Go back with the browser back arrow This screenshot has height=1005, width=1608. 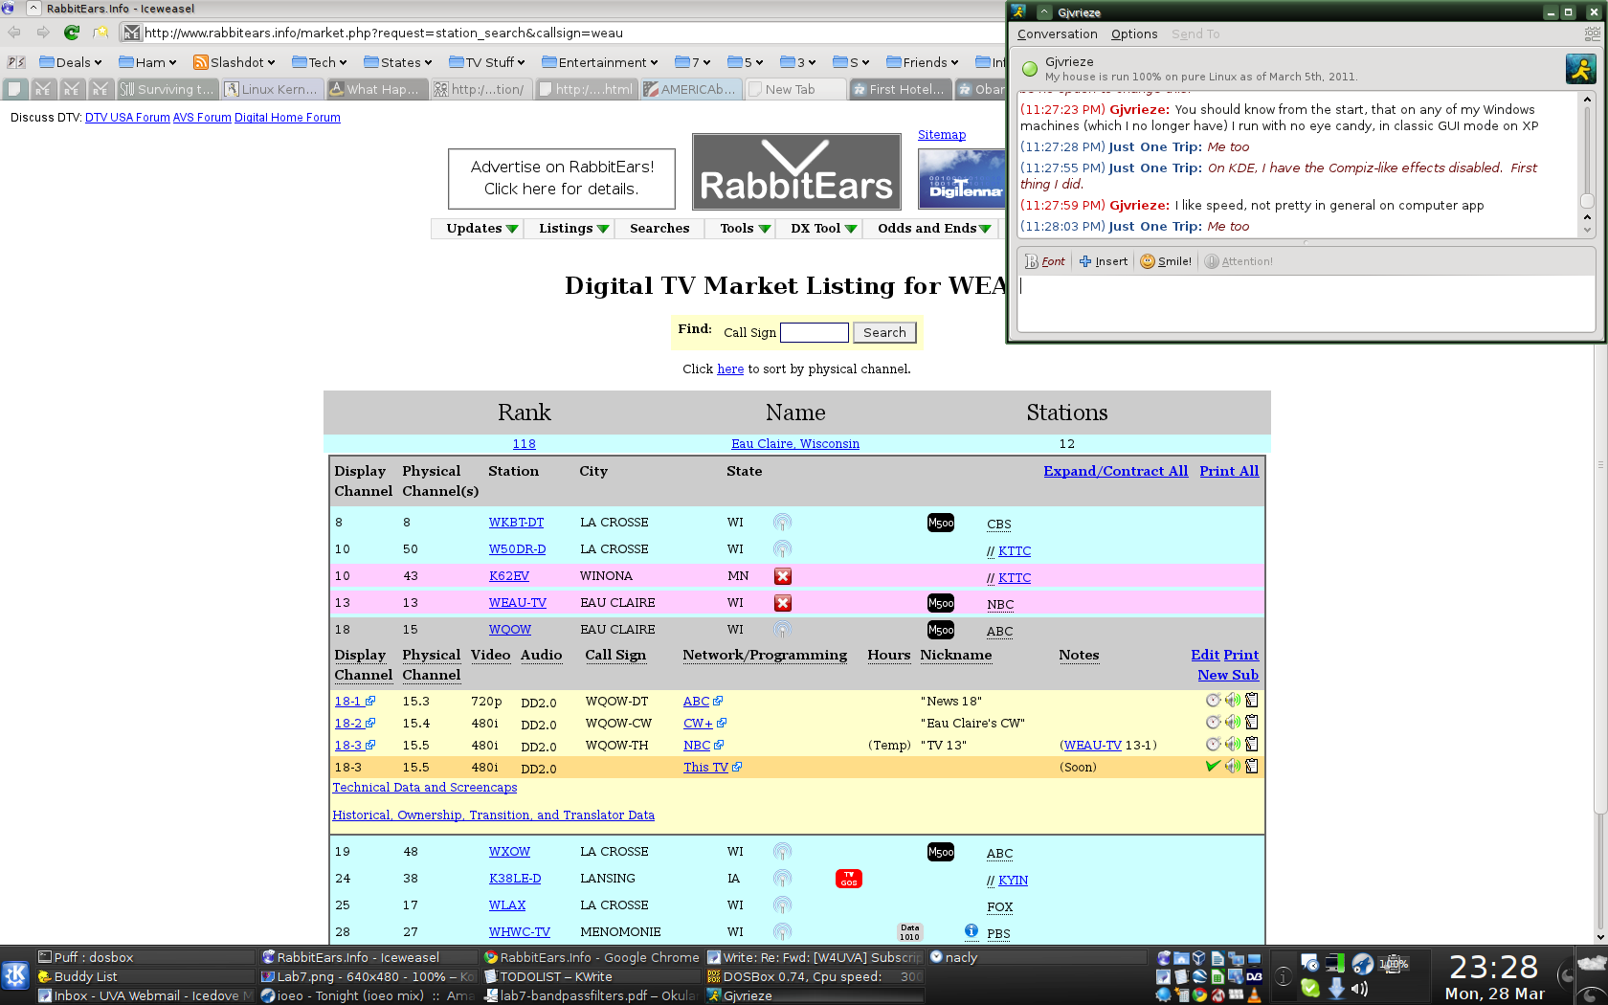click(x=14, y=33)
